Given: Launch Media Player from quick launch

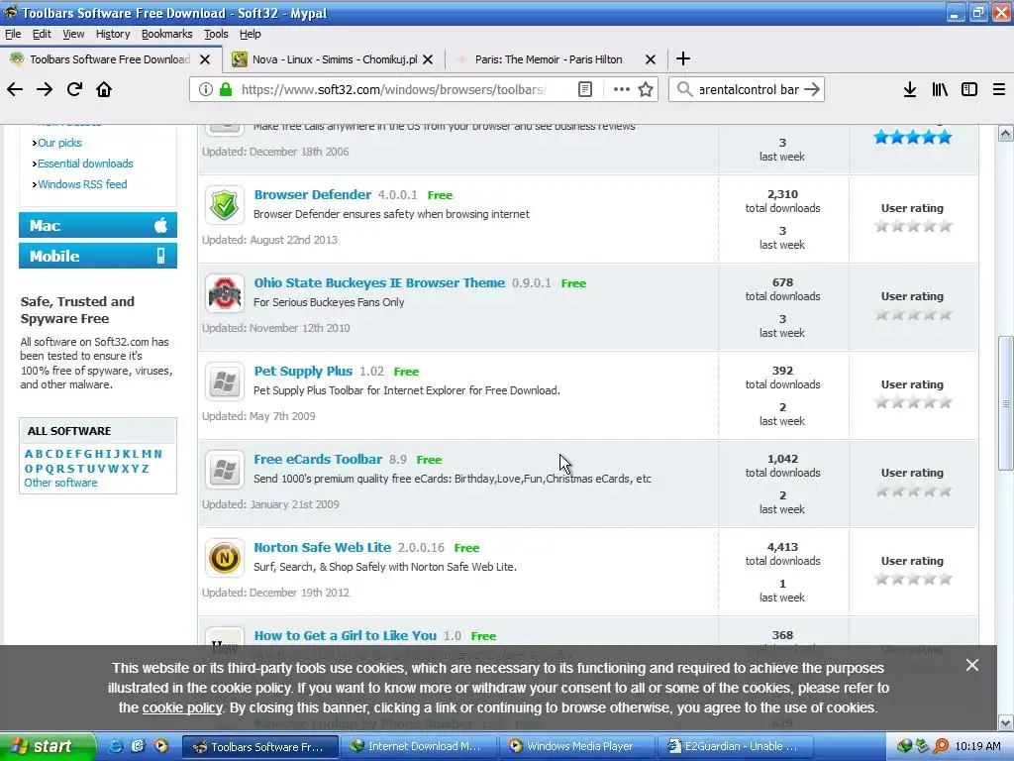Looking at the screenshot, I should coord(160,747).
